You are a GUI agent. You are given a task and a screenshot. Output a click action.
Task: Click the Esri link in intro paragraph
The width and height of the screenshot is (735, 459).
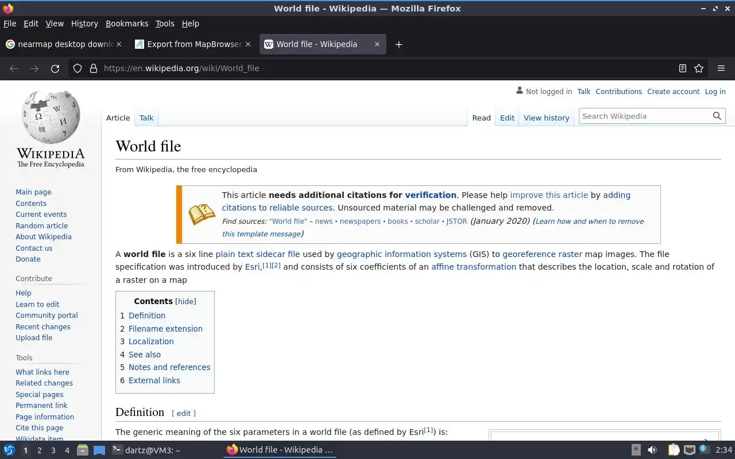tap(253, 267)
